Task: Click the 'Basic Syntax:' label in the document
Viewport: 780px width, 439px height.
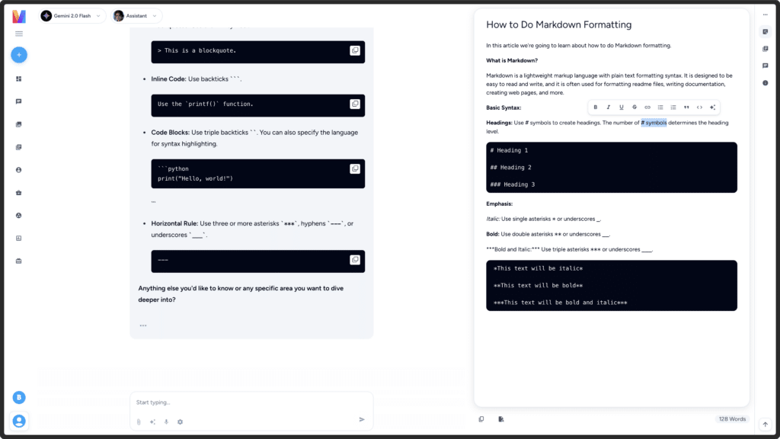Action: (503, 108)
